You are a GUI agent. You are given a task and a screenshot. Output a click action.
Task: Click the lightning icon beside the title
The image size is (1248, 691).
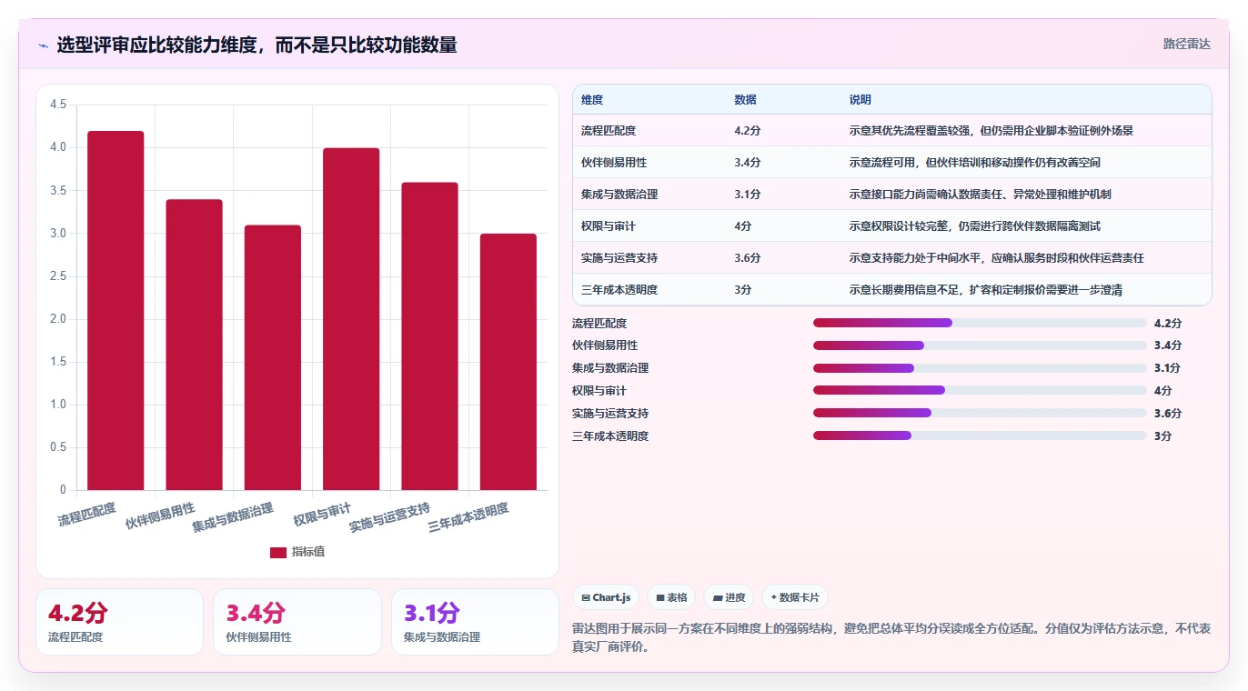click(43, 45)
